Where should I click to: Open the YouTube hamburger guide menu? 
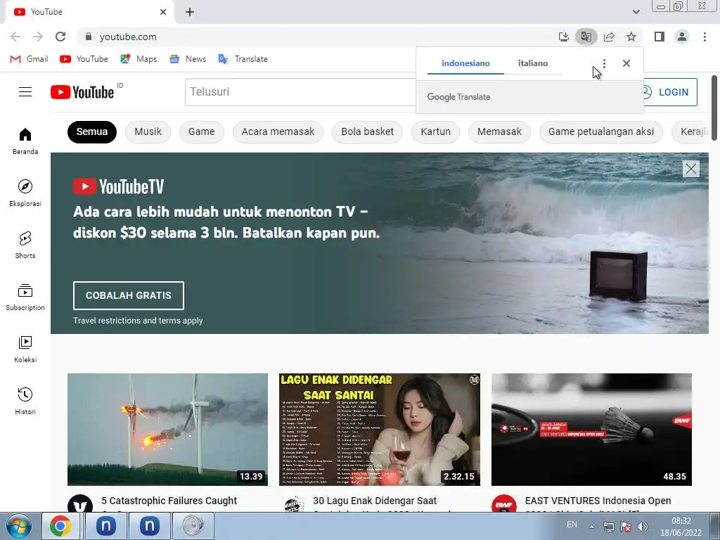[25, 92]
